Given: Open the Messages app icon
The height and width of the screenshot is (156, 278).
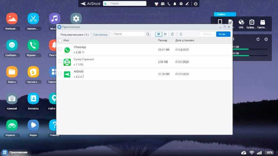Looking at the screenshot, I should click(x=12, y=45).
